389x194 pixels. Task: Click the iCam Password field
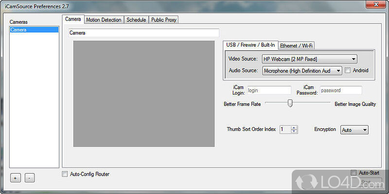point(341,90)
